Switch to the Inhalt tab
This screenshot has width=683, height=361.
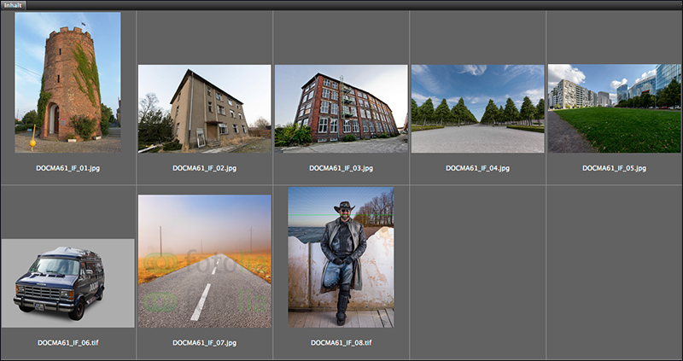point(13,5)
